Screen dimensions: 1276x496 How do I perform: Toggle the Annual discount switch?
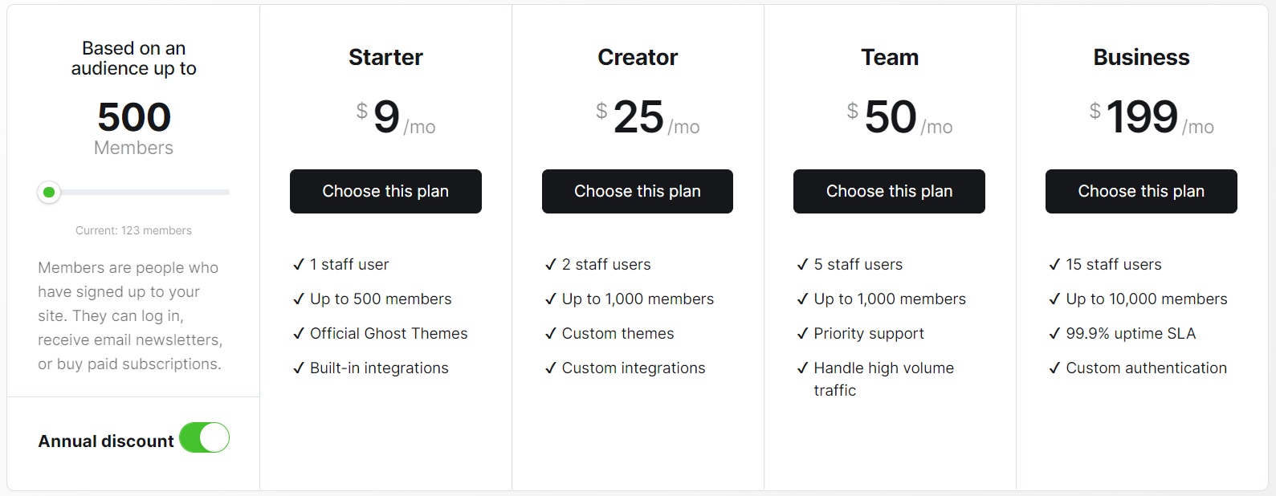pyautogui.click(x=204, y=438)
